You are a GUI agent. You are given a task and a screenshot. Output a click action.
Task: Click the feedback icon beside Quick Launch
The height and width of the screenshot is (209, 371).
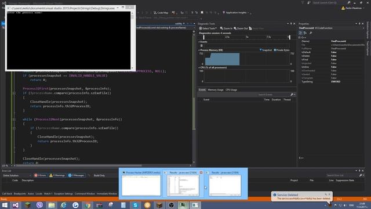(309, 2)
